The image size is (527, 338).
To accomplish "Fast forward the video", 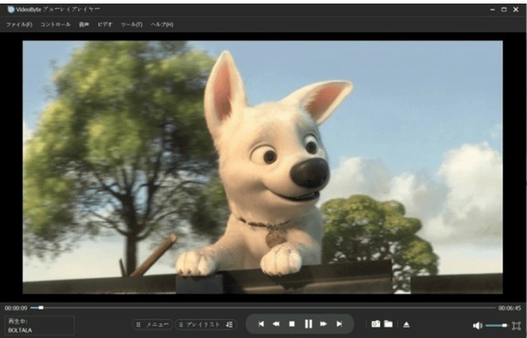I will [x=323, y=324].
